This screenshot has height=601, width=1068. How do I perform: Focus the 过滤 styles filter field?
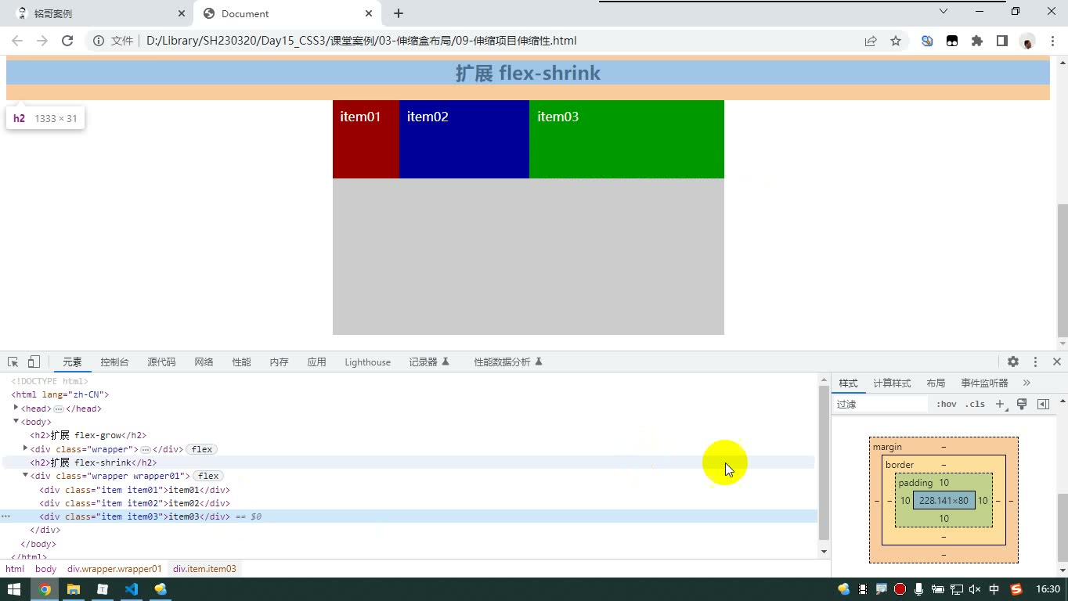coord(881,404)
